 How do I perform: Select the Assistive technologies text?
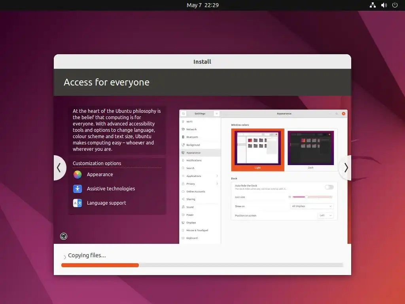tap(111, 189)
